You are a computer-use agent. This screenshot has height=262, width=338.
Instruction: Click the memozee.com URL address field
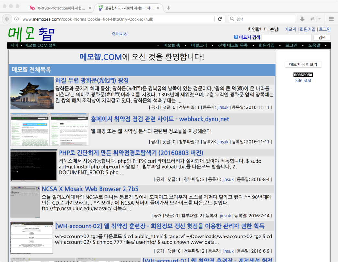click(x=117, y=19)
